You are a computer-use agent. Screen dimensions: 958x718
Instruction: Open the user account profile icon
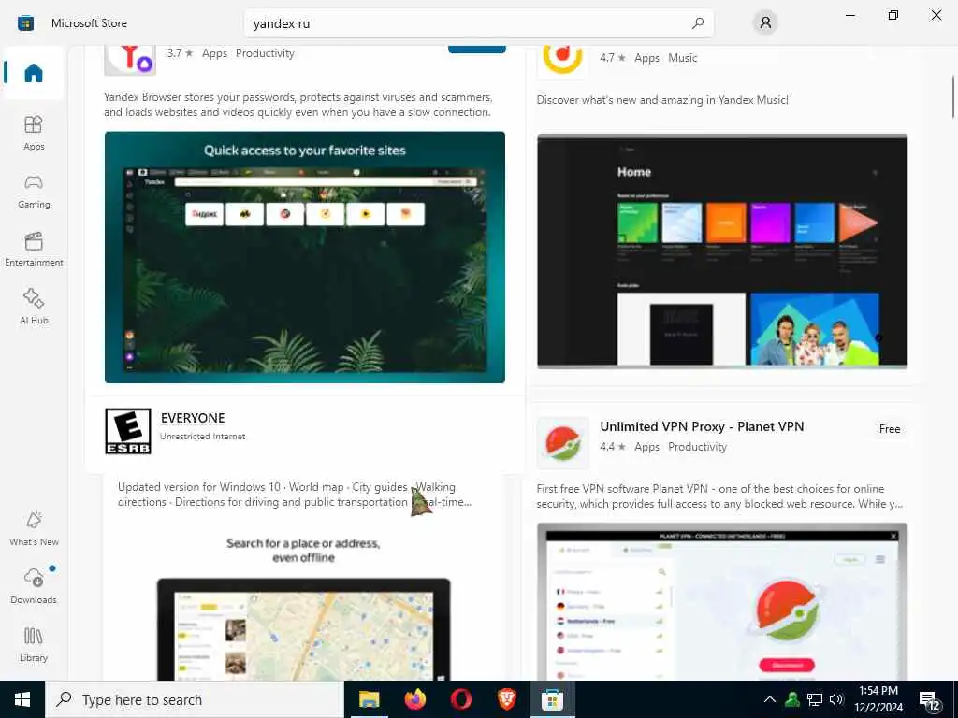click(x=765, y=23)
